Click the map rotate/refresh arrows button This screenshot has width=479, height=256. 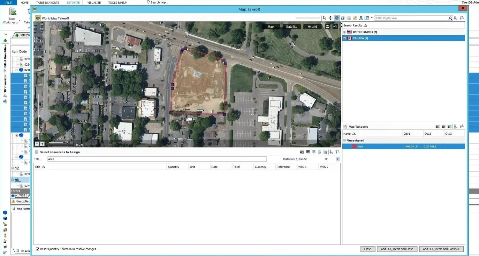click(x=327, y=27)
